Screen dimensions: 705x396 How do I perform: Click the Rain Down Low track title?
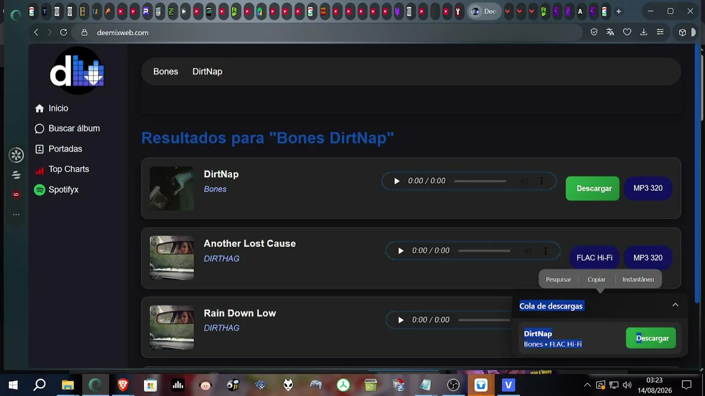coord(240,313)
